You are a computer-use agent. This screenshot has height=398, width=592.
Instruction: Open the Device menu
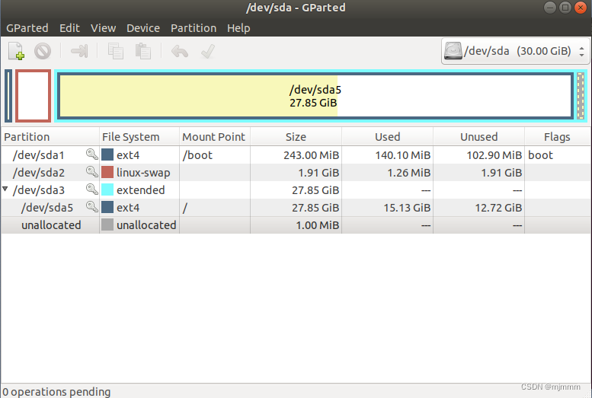pos(143,28)
